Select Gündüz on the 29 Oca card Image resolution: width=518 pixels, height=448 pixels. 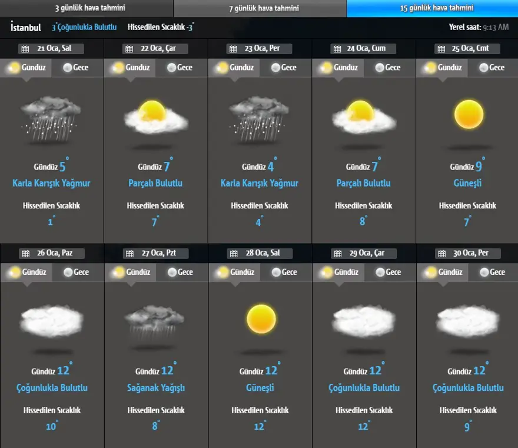(338, 273)
